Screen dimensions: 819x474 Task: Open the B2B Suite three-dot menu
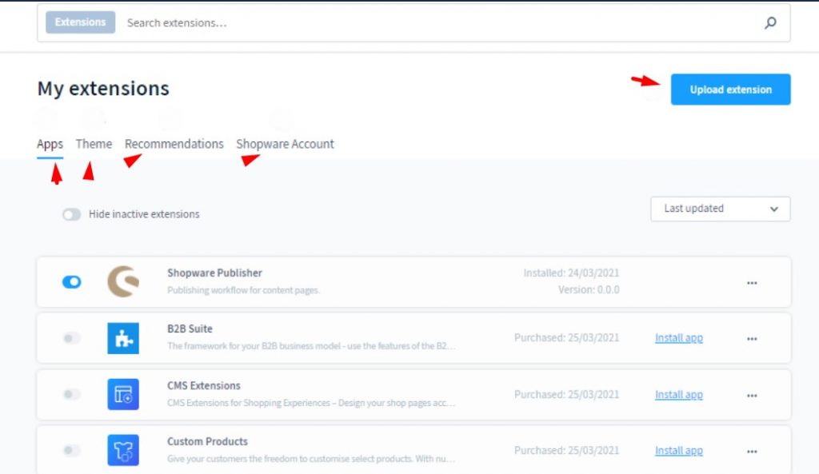[752, 339]
